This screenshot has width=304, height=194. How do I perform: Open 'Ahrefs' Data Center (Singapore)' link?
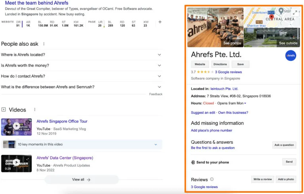(65, 158)
